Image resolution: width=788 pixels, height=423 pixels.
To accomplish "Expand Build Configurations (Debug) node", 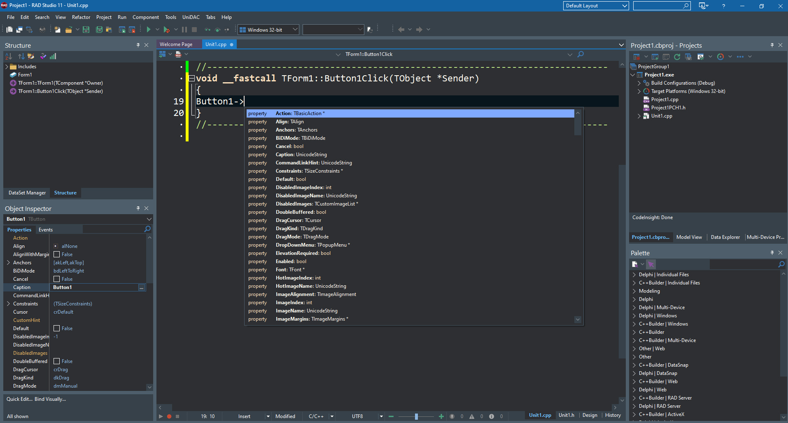I will pos(639,83).
